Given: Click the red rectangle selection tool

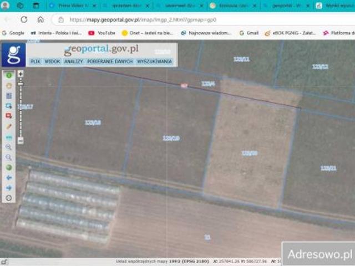Looking at the screenshot, I should click(9, 116).
